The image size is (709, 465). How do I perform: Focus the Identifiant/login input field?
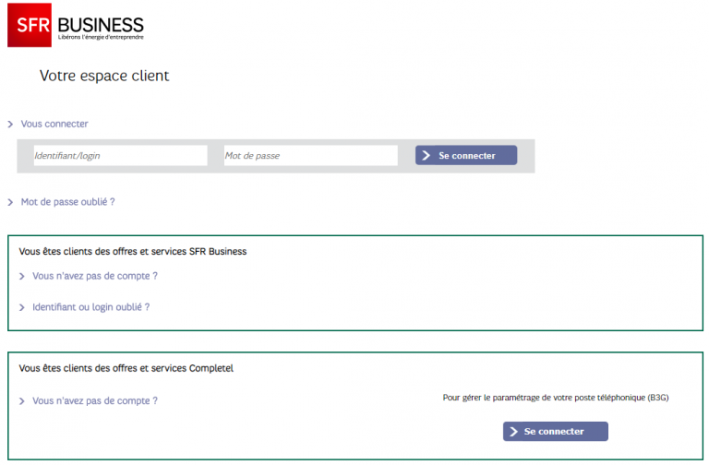[120, 155]
